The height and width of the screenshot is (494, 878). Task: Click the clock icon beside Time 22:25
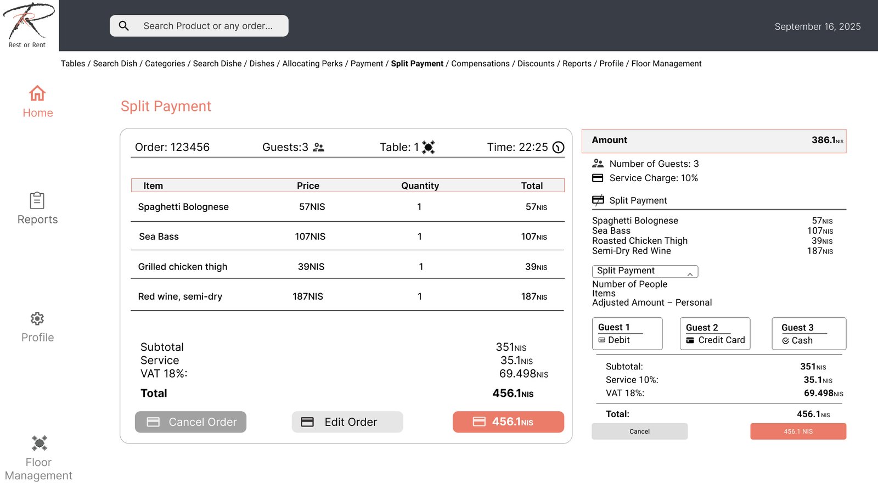point(558,147)
